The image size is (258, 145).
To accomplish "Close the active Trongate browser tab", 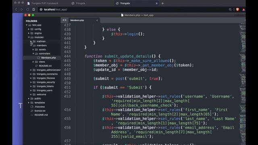I will [x=156, y=3].
